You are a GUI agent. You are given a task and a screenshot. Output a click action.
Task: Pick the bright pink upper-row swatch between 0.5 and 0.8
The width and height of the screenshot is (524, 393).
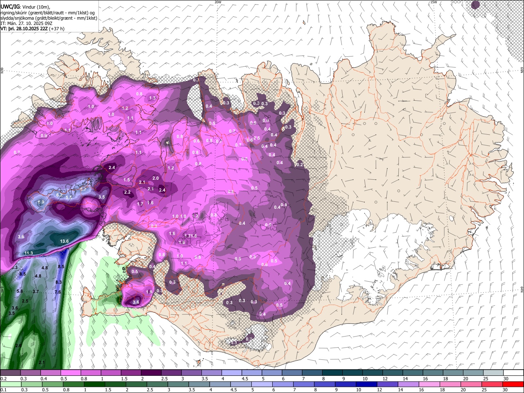click(70, 373)
